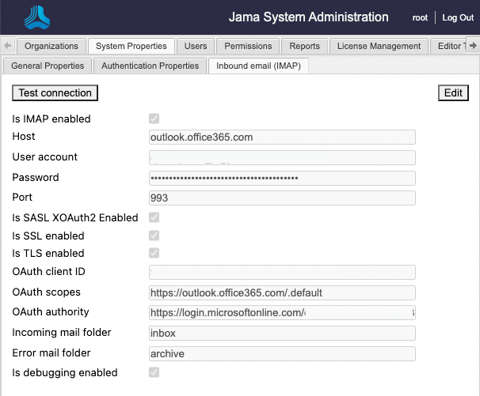
Task: Select Inbound email (IMAP) sub-tab
Action: point(258,66)
